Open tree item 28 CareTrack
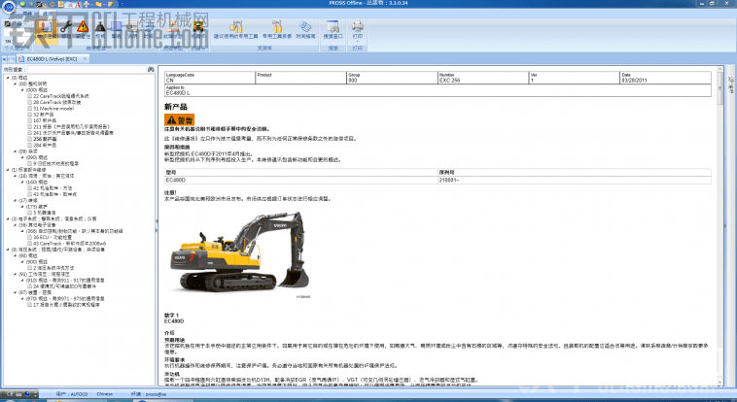The width and height of the screenshot is (737, 402). [56, 102]
